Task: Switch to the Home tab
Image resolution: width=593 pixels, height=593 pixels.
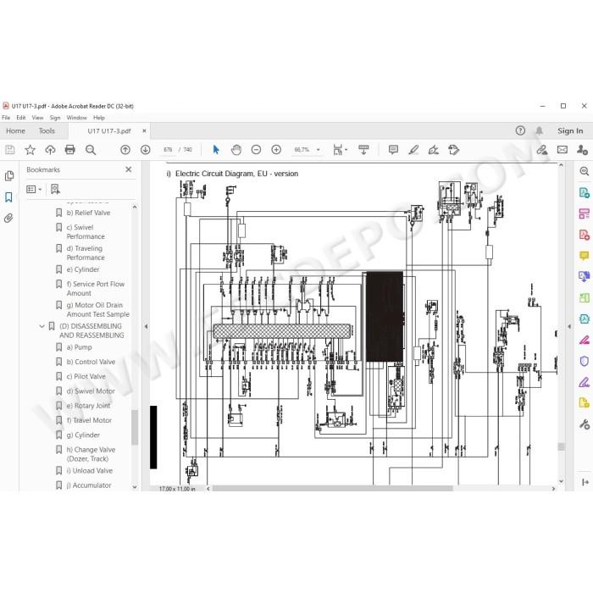Action: pyautogui.click(x=15, y=130)
